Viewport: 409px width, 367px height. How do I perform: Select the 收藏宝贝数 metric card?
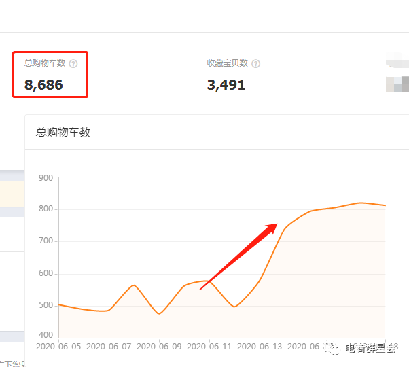(233, 74)
